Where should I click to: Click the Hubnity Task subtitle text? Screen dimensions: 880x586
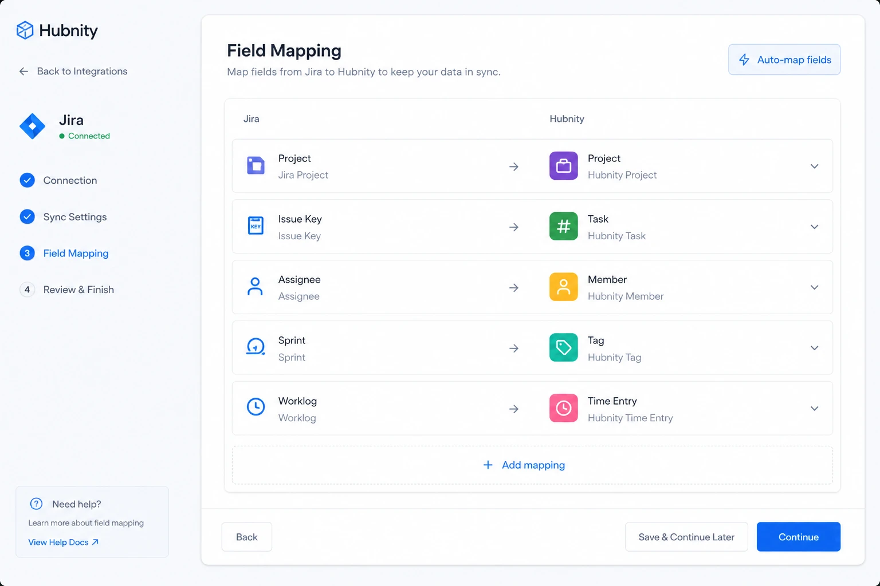(616, 236)
